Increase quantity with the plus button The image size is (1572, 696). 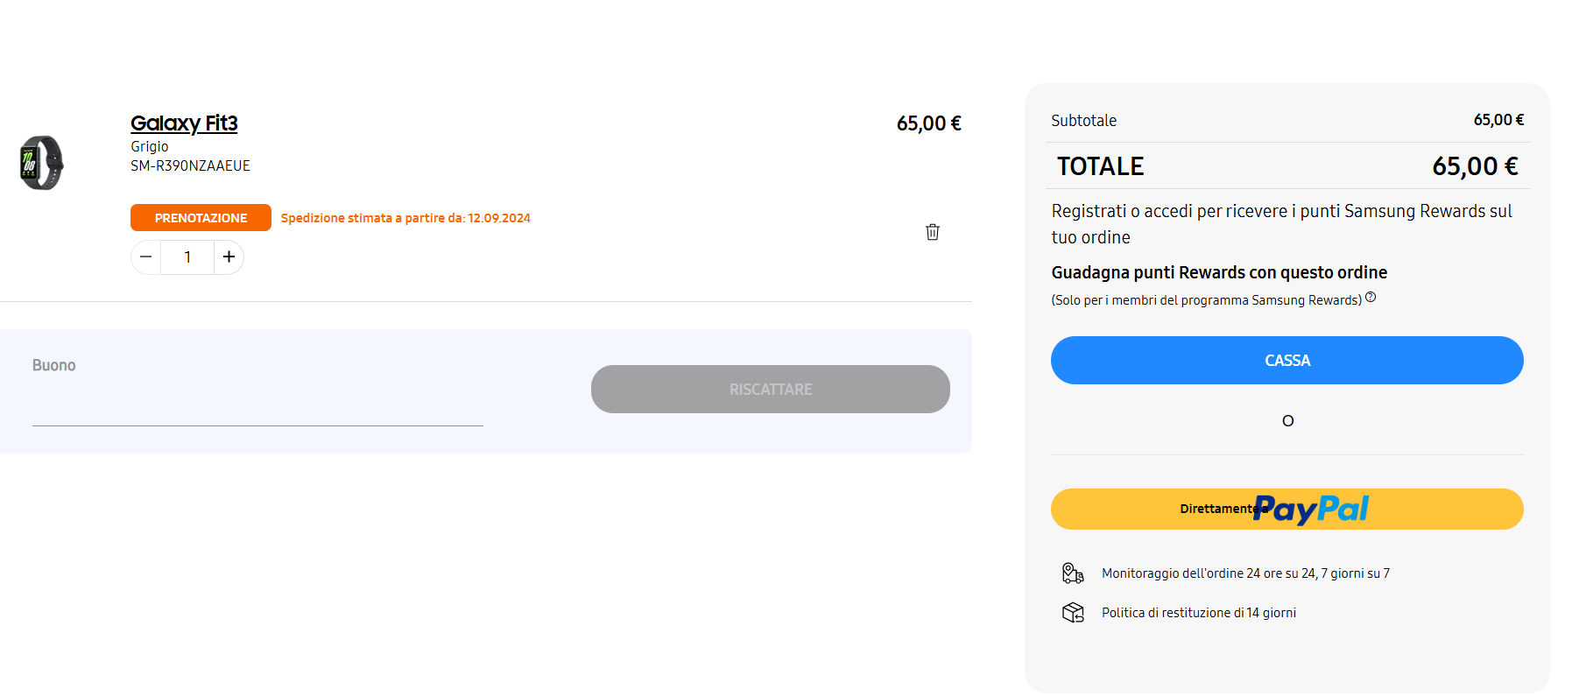pyautogui.click(x=229, y=257)
